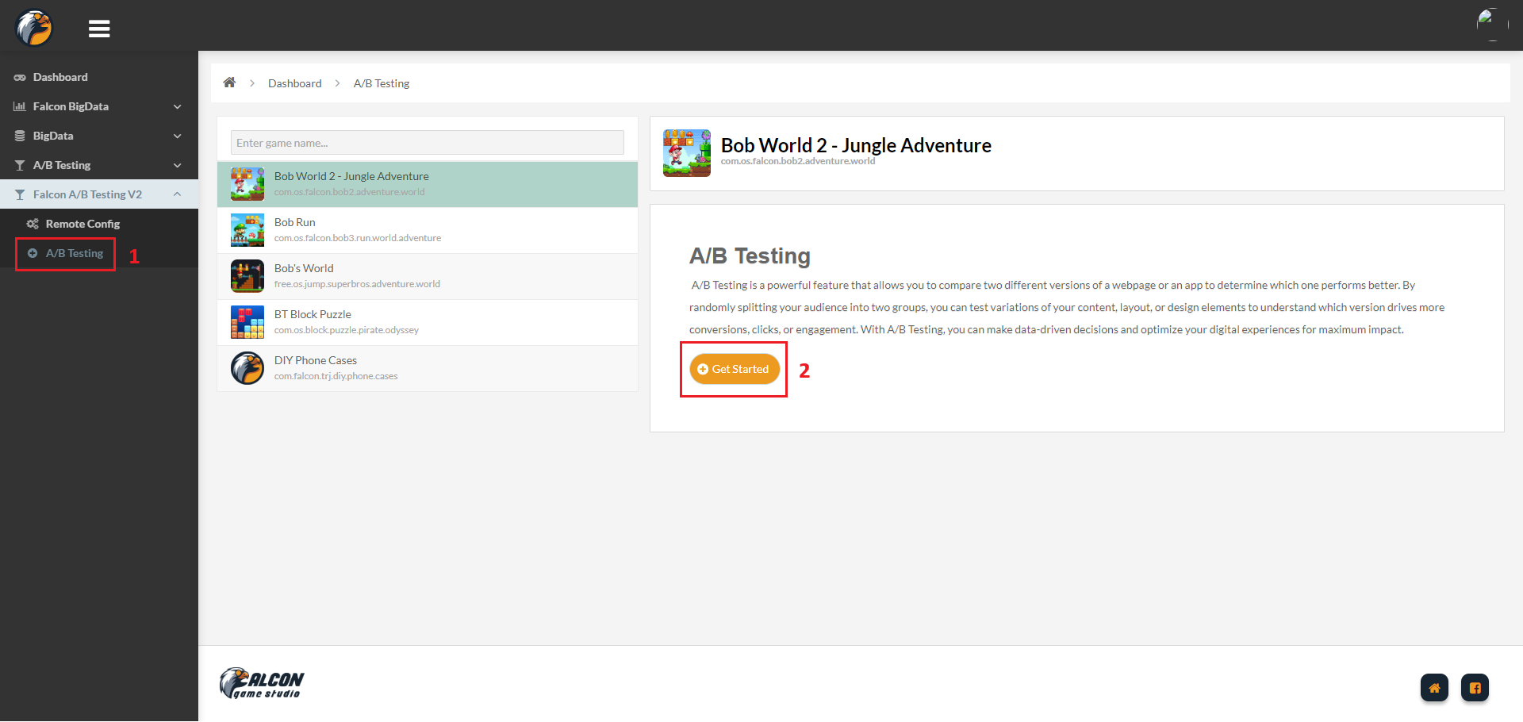Toggle the hamburger menu icon
The height and width of the screenshot is (722, 1523).
[99, 29]
